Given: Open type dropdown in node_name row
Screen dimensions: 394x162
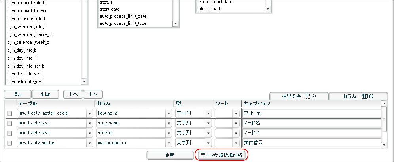Looking at the screenshot, I should click(x=208, y=123).
